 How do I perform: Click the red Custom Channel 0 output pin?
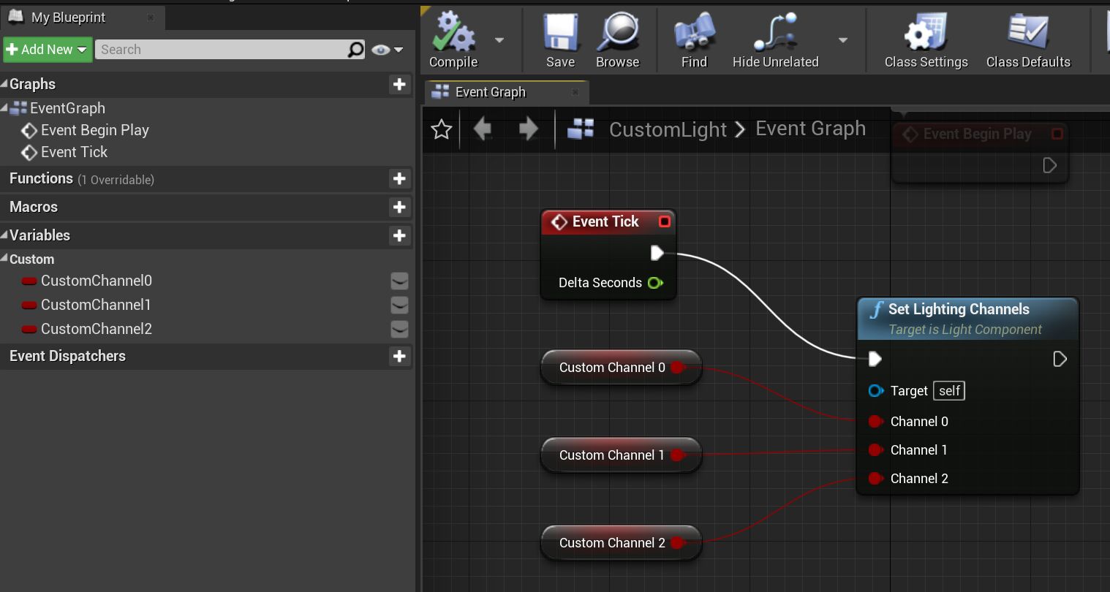(x=676, y=368)
